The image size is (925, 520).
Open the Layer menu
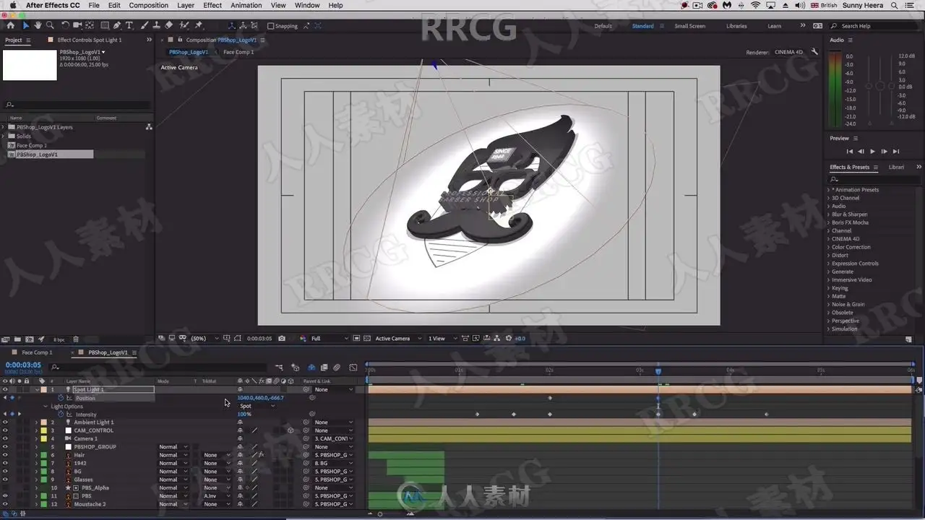tap(186, 5)
